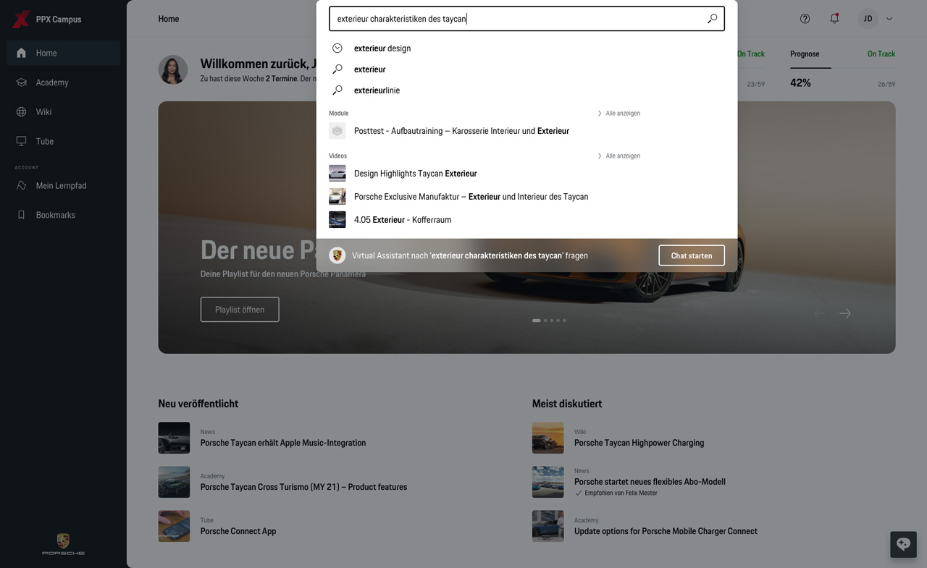Viewport: 927px width, 568px height.
Task: Click the clock history icon beside 'exterieur design'
Action: click(337, 48)
